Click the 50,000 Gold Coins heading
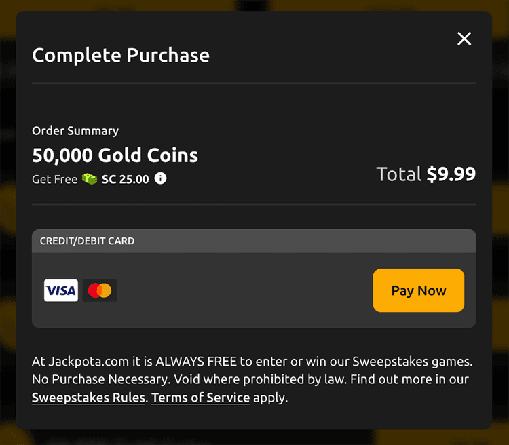This screenshot has width=509, height=445. click(x=115, y=155)
